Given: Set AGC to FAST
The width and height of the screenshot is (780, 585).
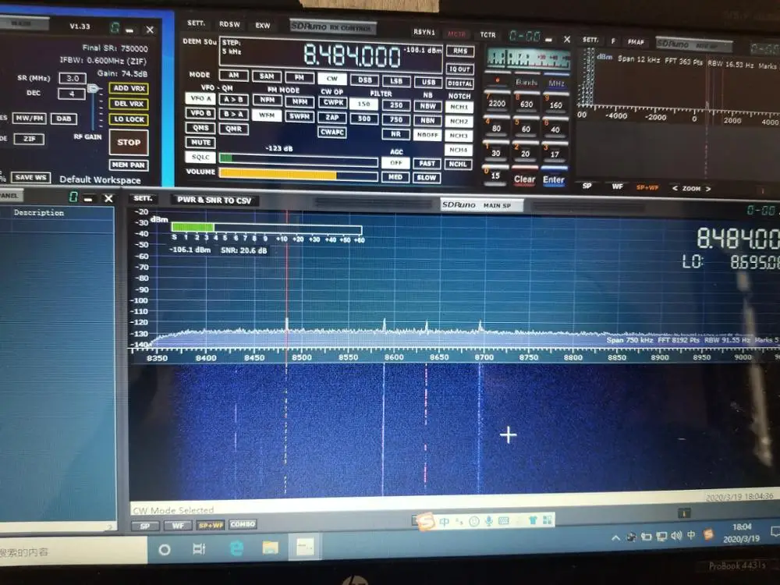Looking at the screenshot, I should 427,163.
